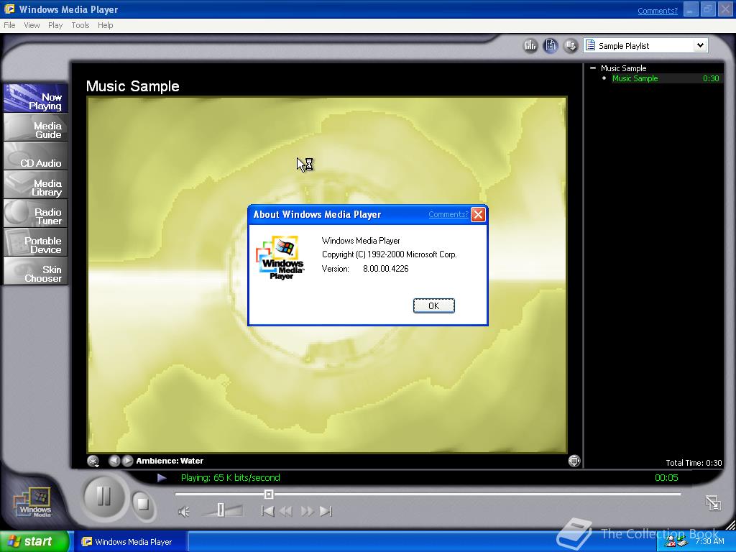Open the Media Guide tab
Viewport: 736px width, 552px height.
(36, 128)
